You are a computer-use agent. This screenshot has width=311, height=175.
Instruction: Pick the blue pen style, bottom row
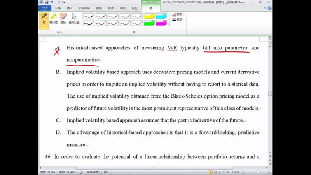pos(113,23)
